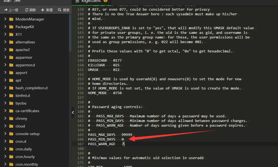Image resolution: width=278 pixels, height=167 pixels.
Task: Open the chrony folder entry
Action: pyautogui.click(x=21, y=119)
